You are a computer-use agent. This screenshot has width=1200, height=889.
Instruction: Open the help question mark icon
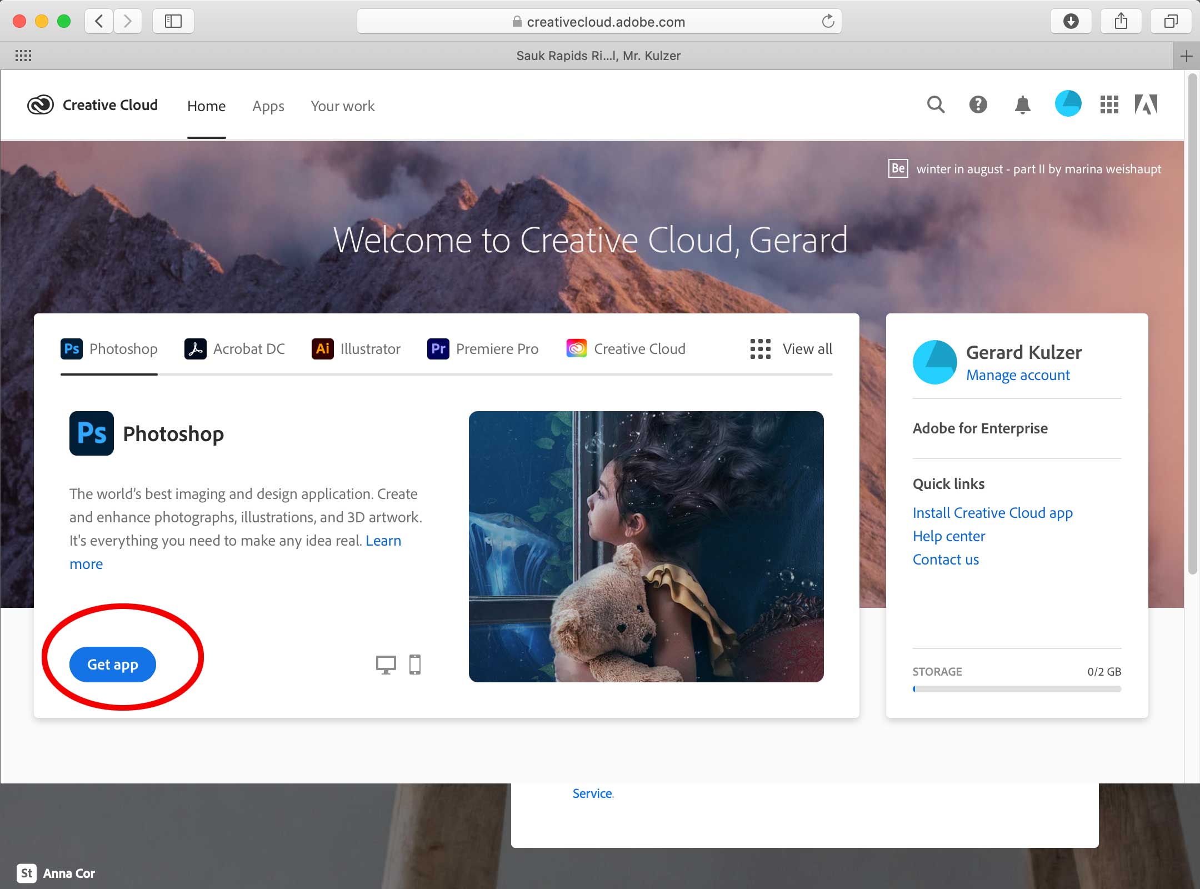[978, 104]
